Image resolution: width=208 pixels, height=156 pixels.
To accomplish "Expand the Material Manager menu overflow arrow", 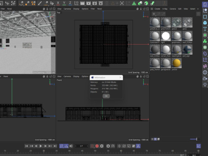I will click(x=198, y=9).
